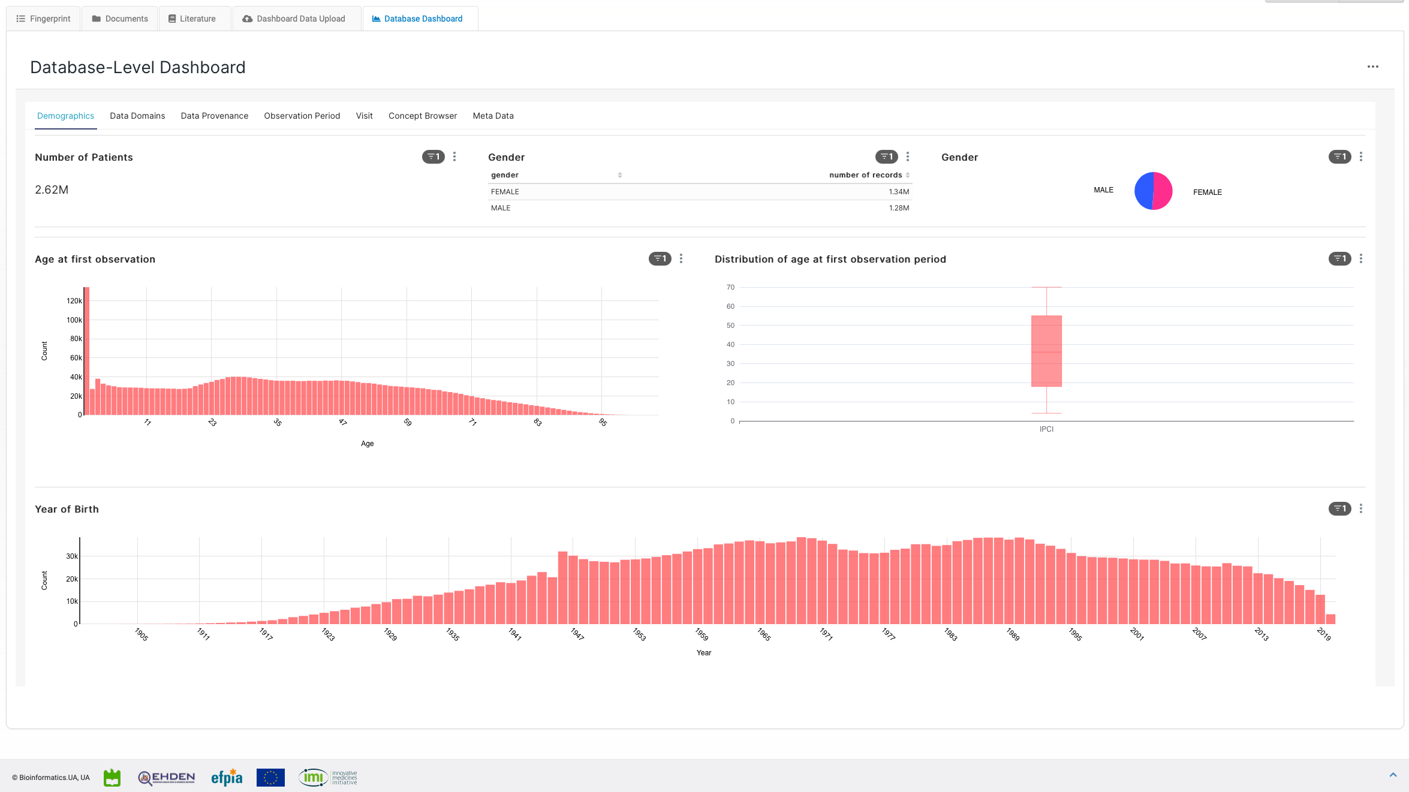Click the Literature tab
The width and height of the screenshot is (1409, 792).
192,19
